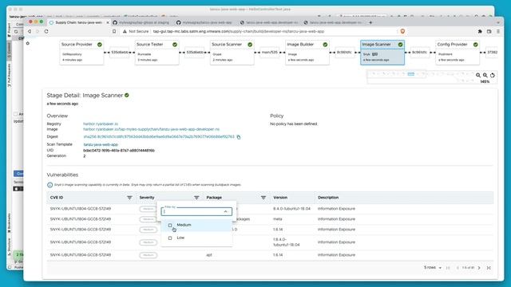Open the Severity column filter icon
Viewport: 511px width, 287px height.
pyautogui.click(x=196, y=198)
